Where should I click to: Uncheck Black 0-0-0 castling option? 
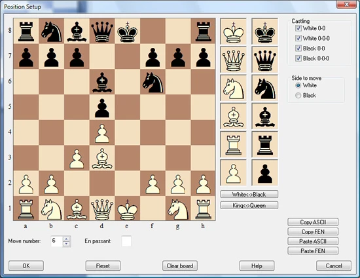(x=298, y=58)
